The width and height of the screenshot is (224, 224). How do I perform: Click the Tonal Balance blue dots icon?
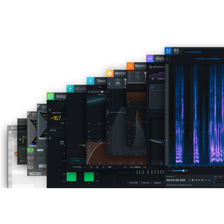[x=91, y=81]
